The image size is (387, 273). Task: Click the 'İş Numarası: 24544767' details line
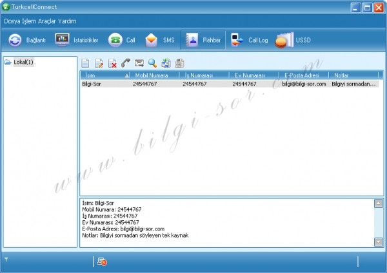coord(110,216)
